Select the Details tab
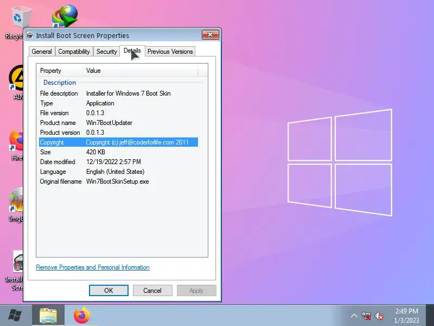The width and height of the screenshot is (434, 326). pos(132,51)
